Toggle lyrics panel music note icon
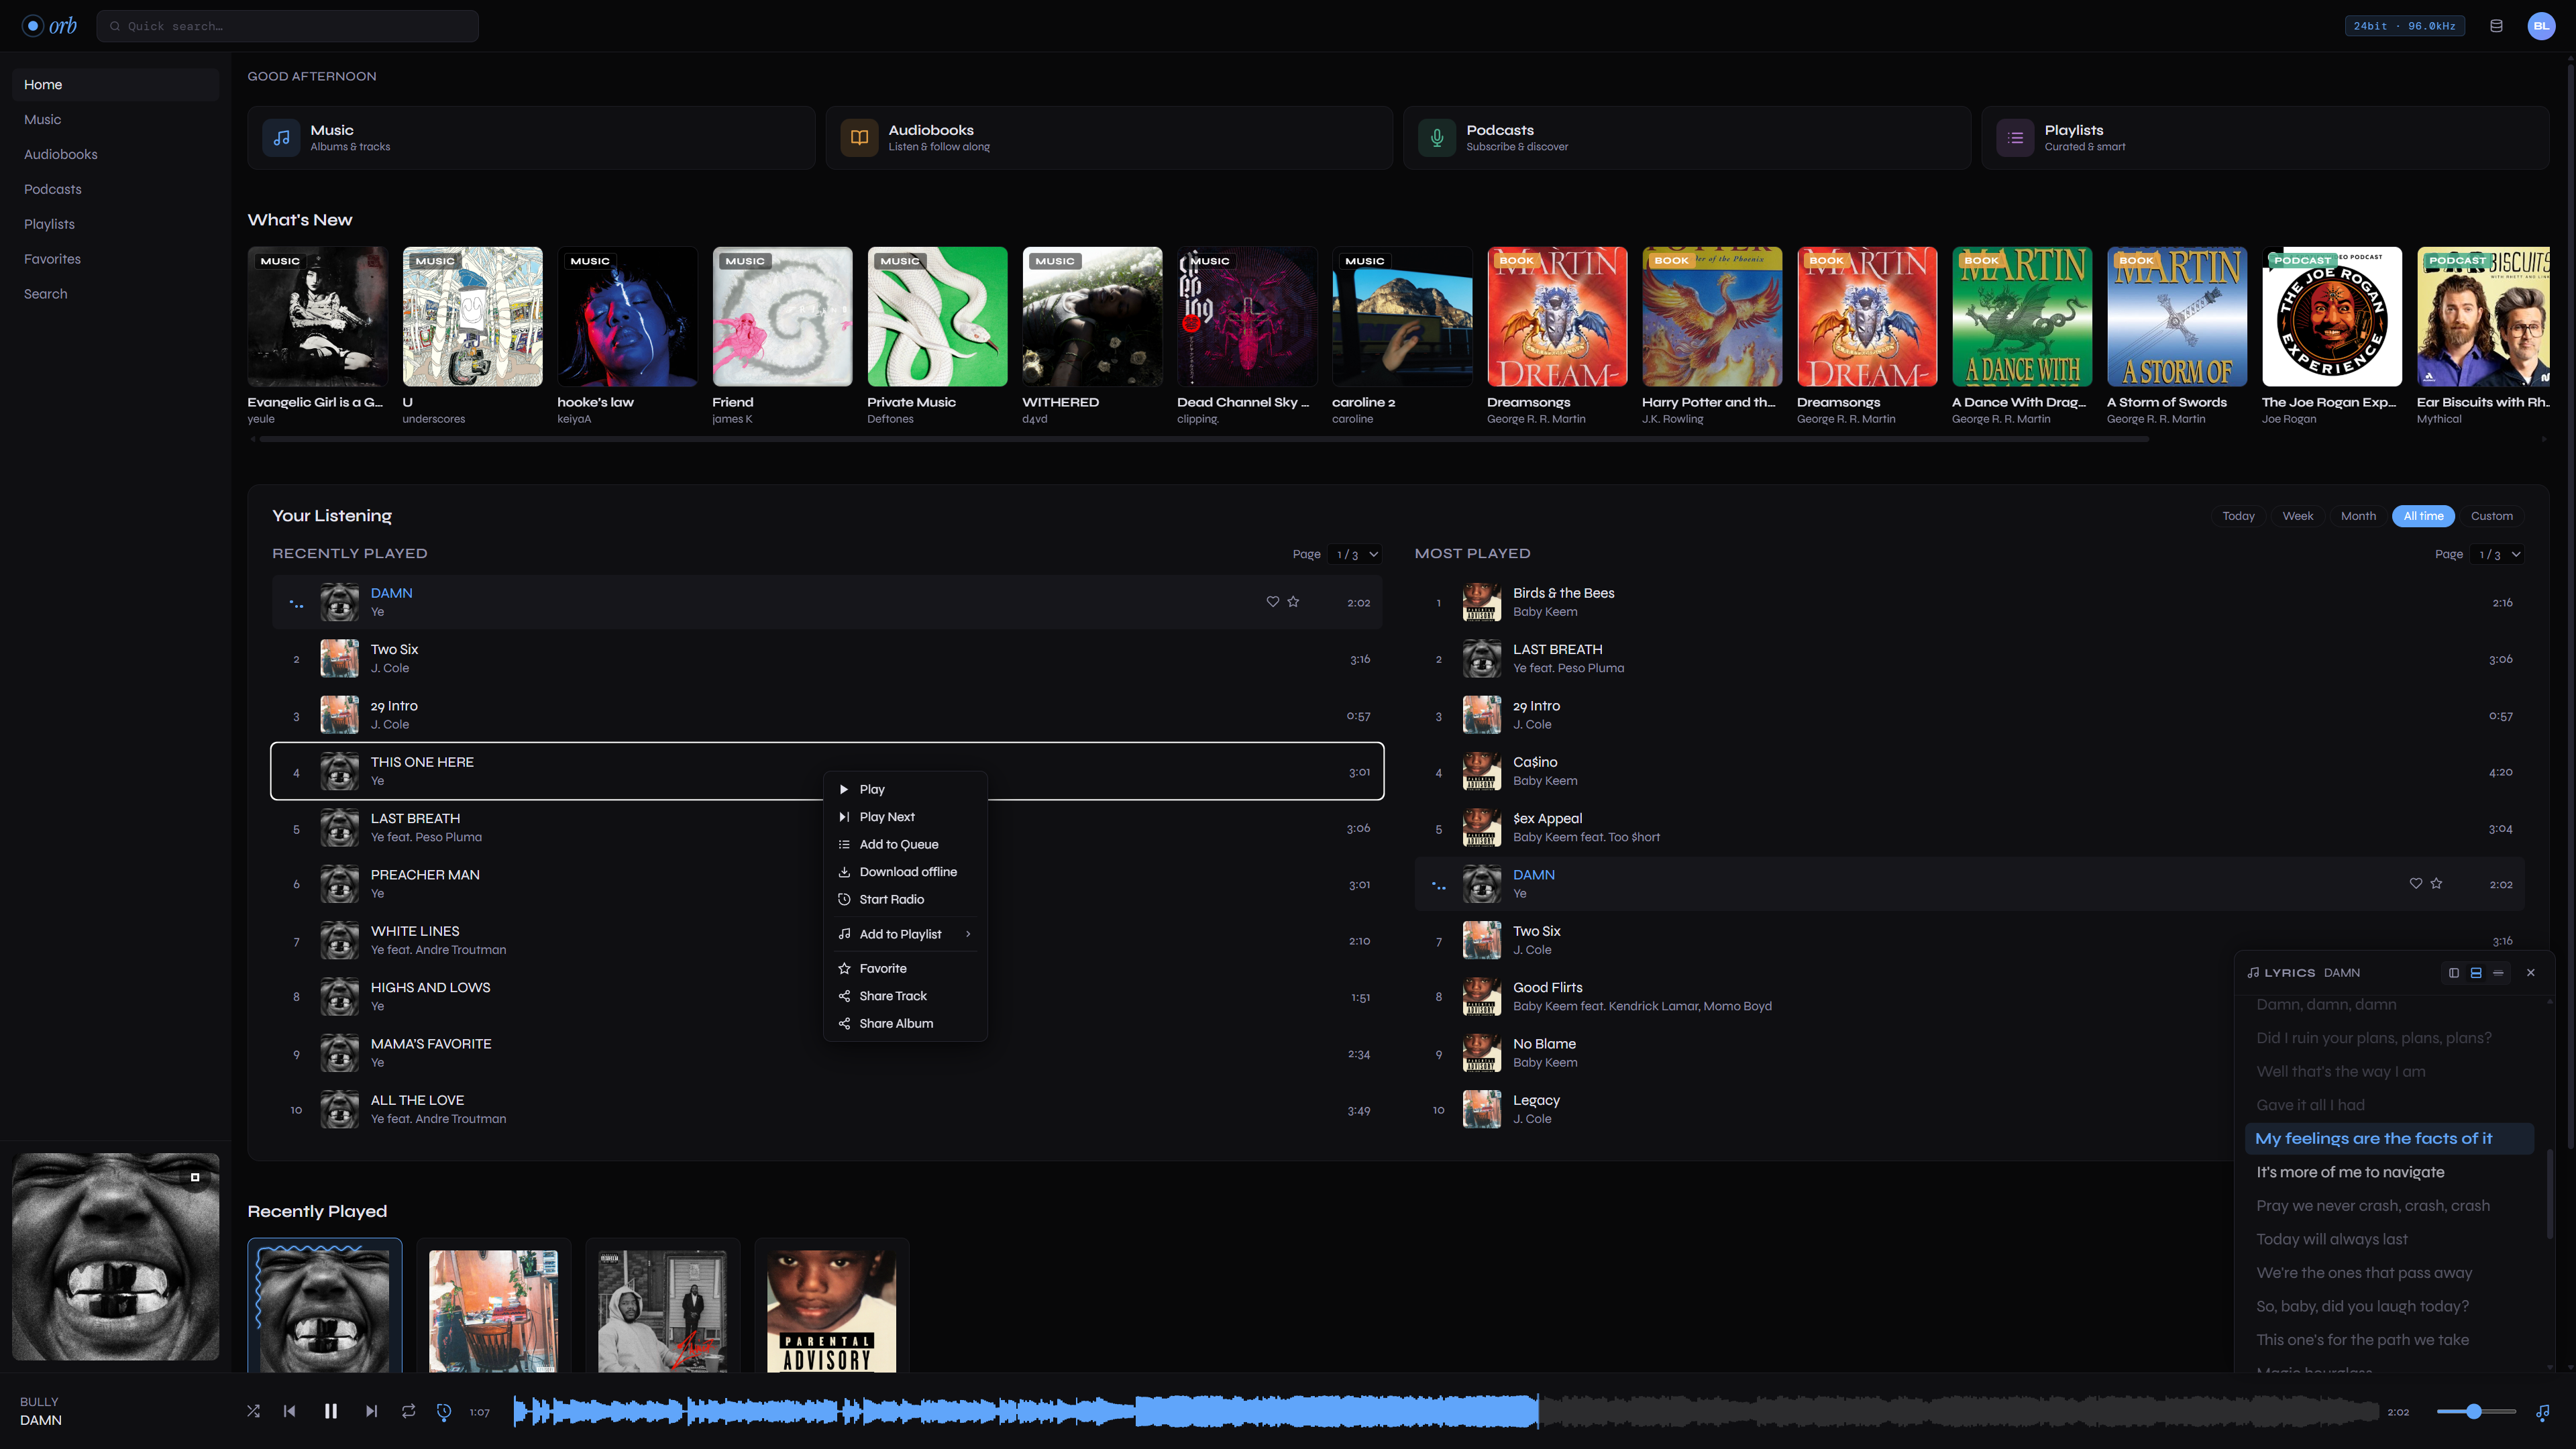Image resolution: width=2576 pixels, height=1449 pixels. [2542, 1412]
